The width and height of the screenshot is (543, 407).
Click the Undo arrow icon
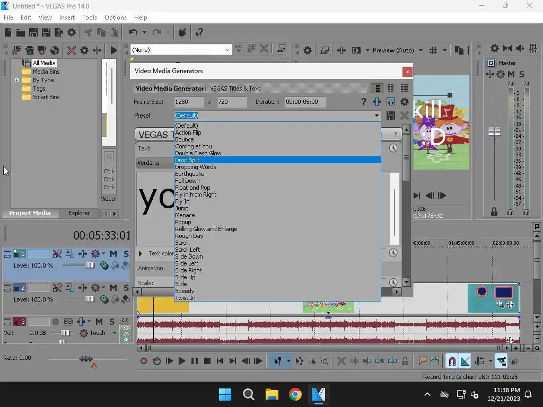133,32
